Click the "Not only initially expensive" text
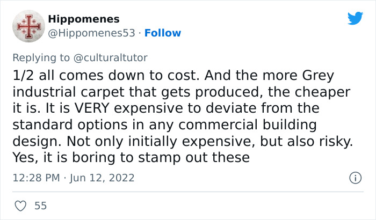Screen dimensions: 376x220 click(x=146, y=141)
